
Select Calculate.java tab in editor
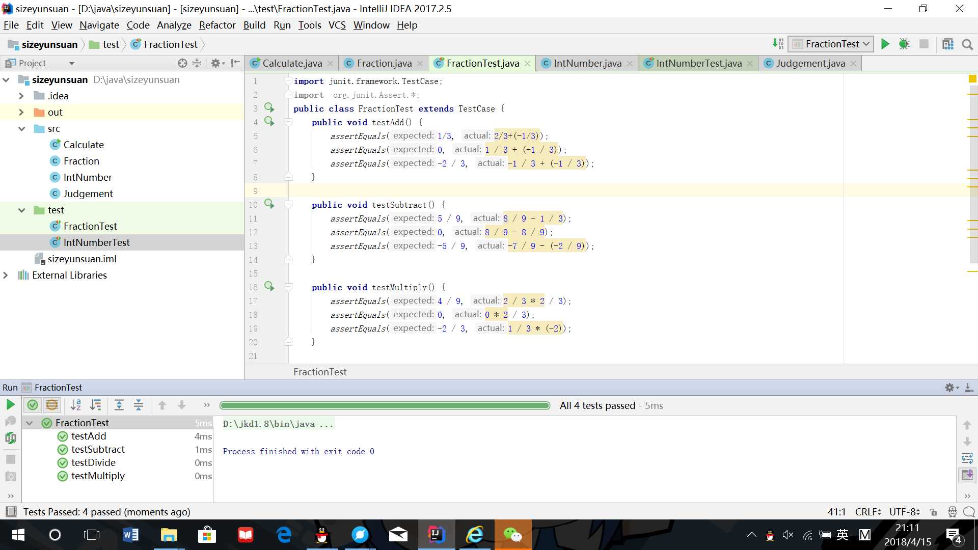point(290,63)
